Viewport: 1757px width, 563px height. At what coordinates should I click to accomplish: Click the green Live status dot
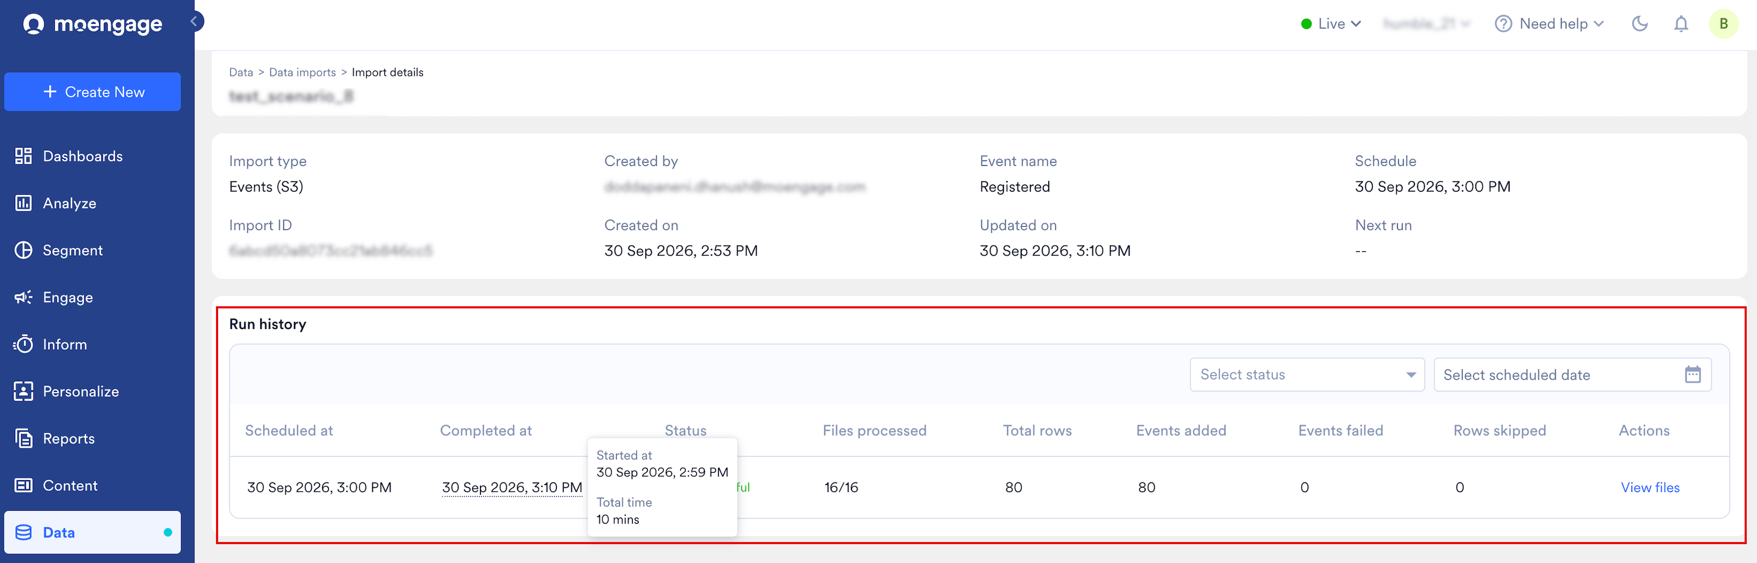1306,24
